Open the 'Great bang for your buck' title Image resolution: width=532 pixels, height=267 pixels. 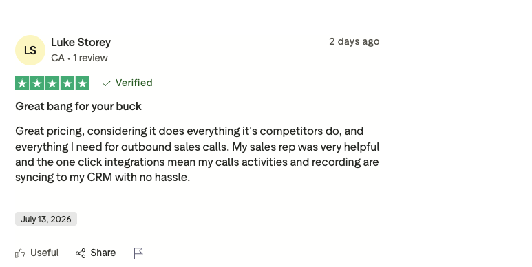[78, 107]
